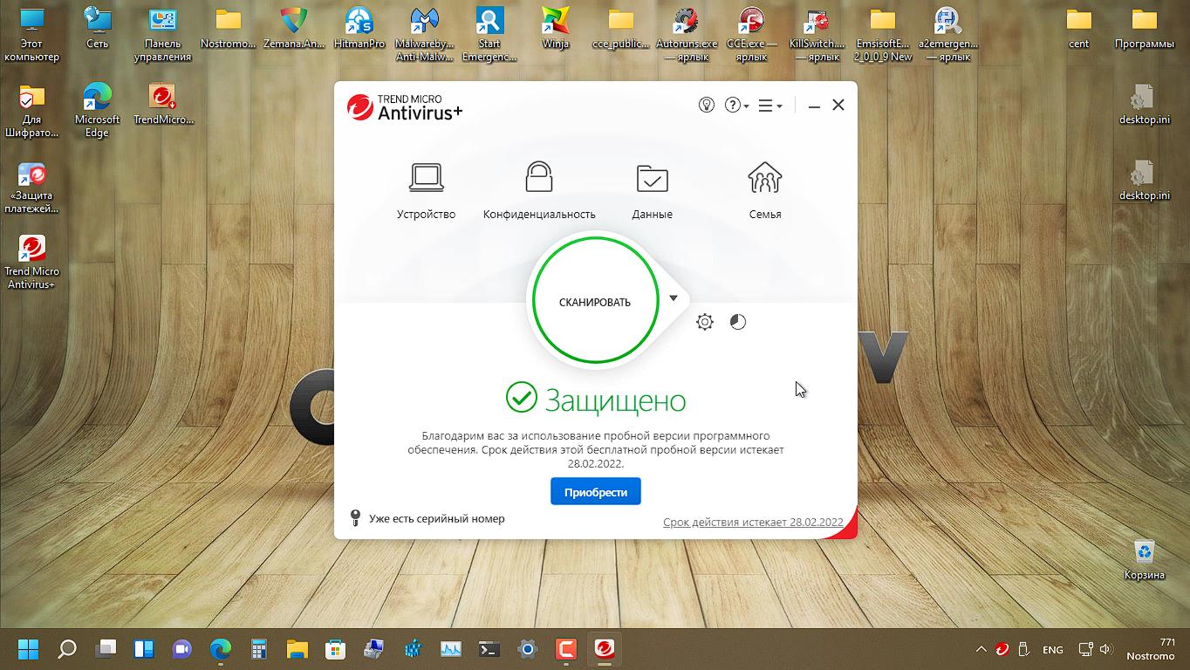Image resolution: width=1190 pixels, height=670 pixels.
Task: Minimize the Trend Micro window
Action: (814, 106)
